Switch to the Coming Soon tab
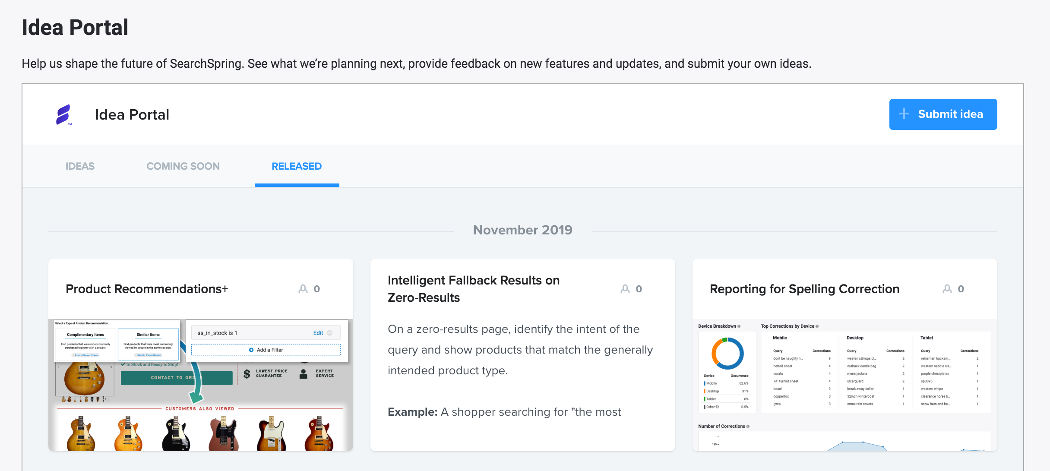This screenshot has width=1050, height=471. point(183,166)
